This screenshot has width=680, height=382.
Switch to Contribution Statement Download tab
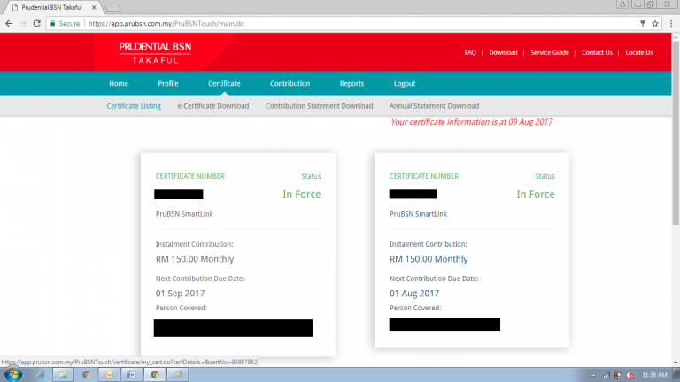[x=320, y=106]
